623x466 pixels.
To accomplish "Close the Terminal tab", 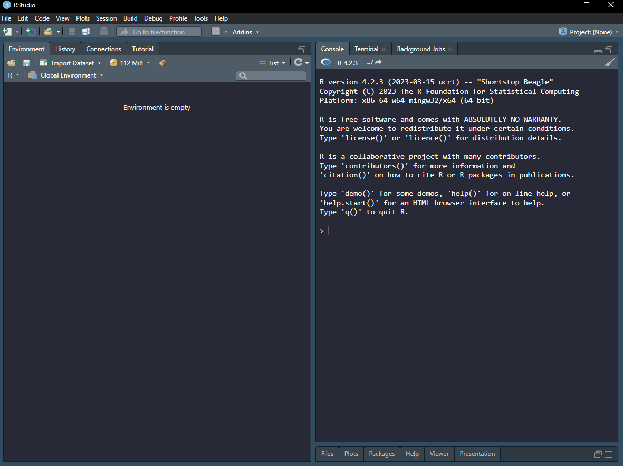I will 384,49.
